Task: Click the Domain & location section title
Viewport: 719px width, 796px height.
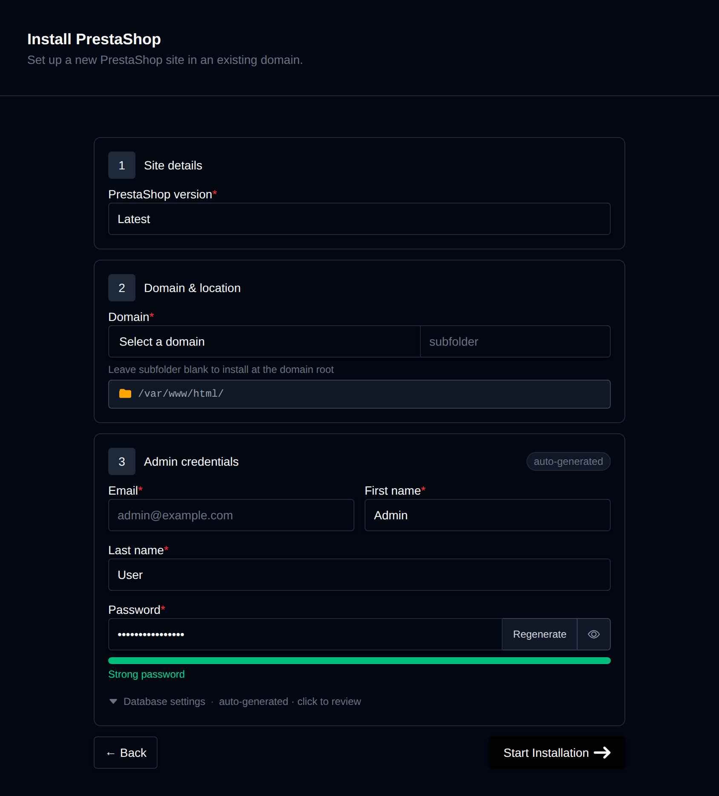Action: 192,288
